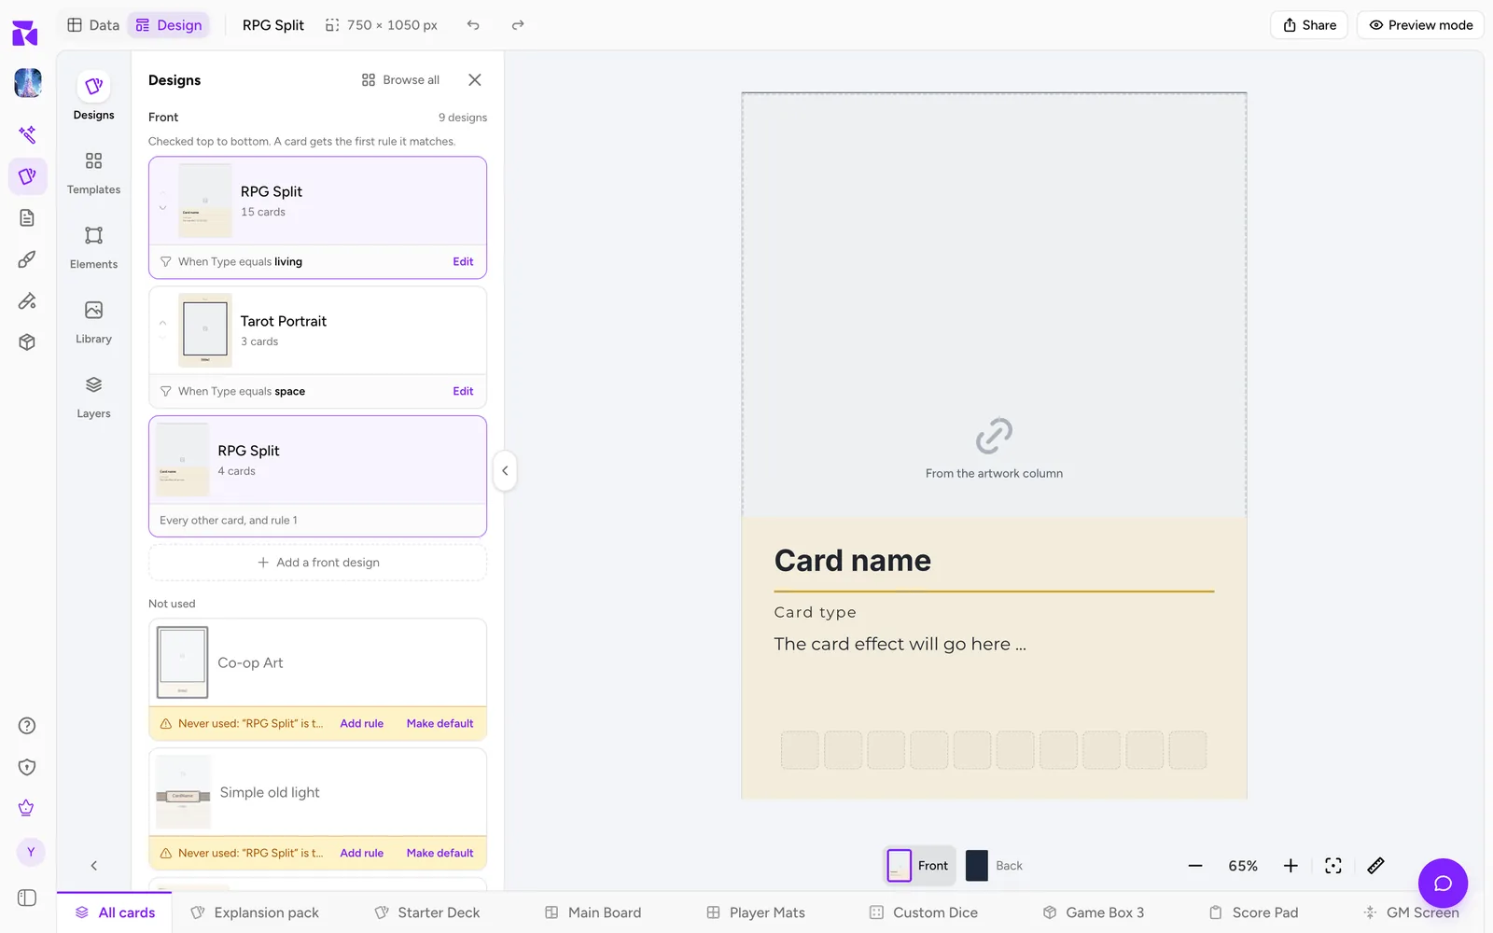Edit the Type equals living rule
The image size is (1493, 933).
(x=463, y=262)
